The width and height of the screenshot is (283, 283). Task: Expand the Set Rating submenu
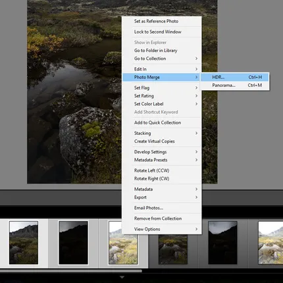tap(162, 96)
